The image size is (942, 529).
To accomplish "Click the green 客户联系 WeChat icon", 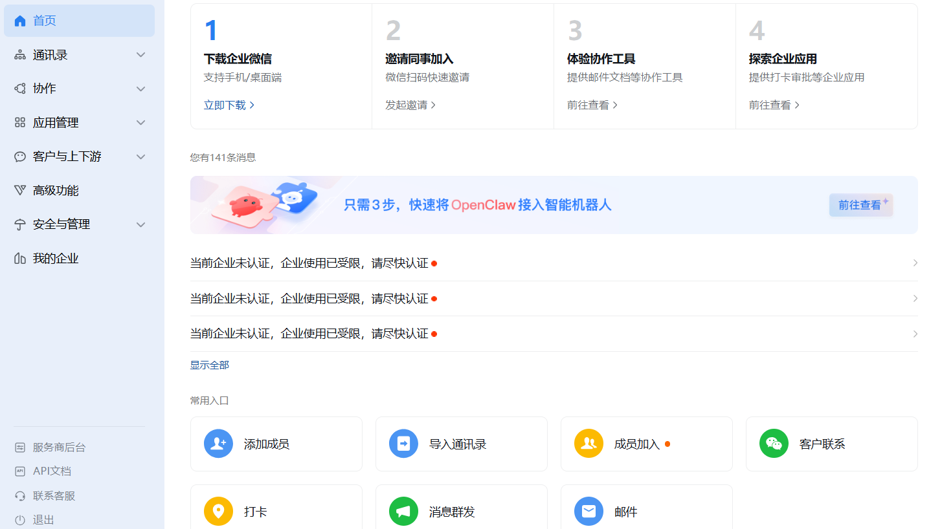I will [x=774, y=444].
